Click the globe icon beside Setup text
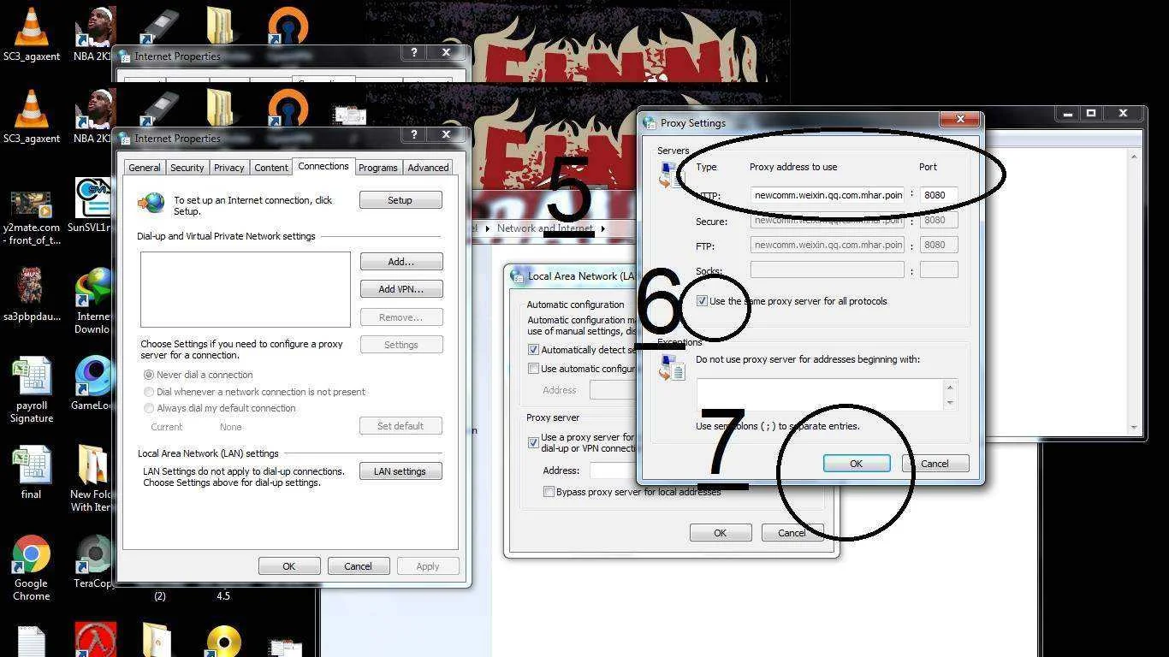This screenshot has width=1169, height=657. pos(151,203)
